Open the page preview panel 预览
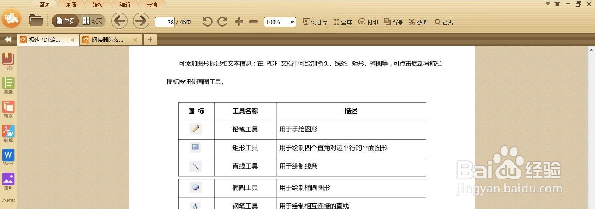Viewport: 595px width, 209px height. coord(8,110)
